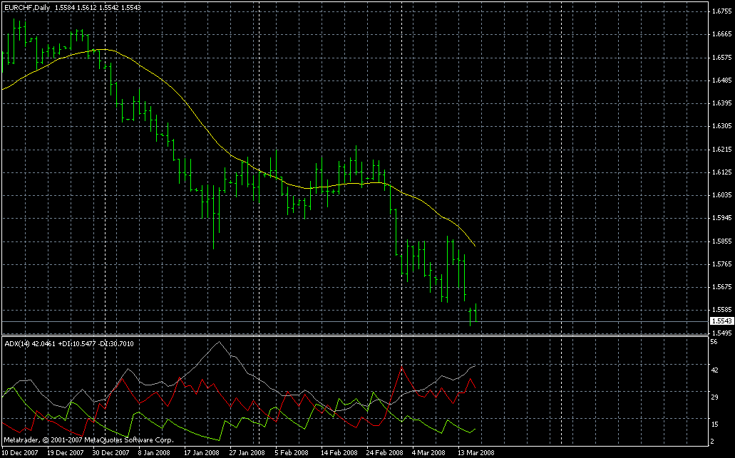Pick the 24 Feb 2008 date marker
This screenshot has width=735, height=458.
point(386,452)
